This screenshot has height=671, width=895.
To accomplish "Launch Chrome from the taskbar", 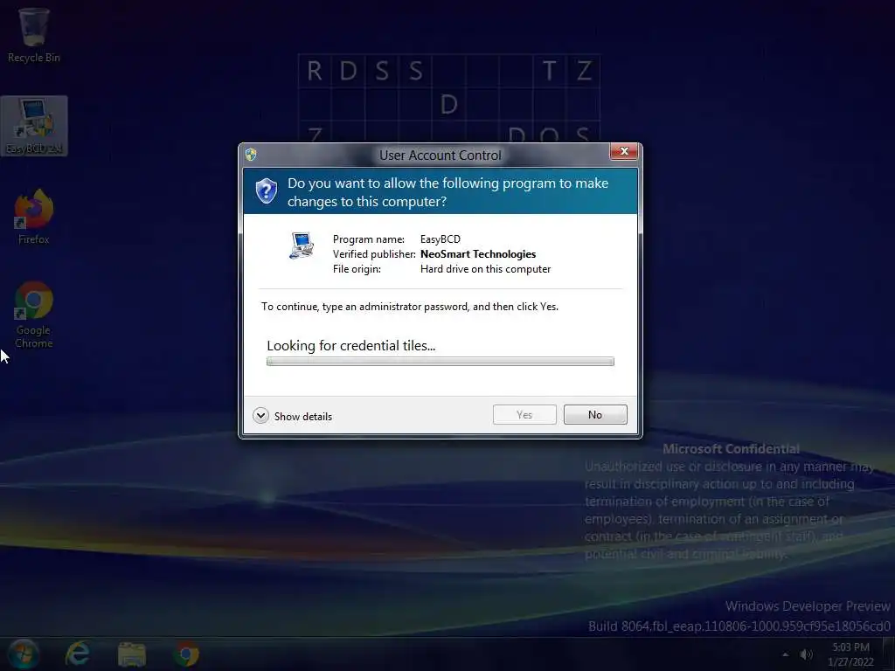I will [186, 654].
